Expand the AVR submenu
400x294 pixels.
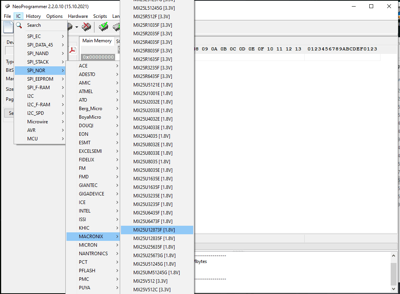pos(40,130)
